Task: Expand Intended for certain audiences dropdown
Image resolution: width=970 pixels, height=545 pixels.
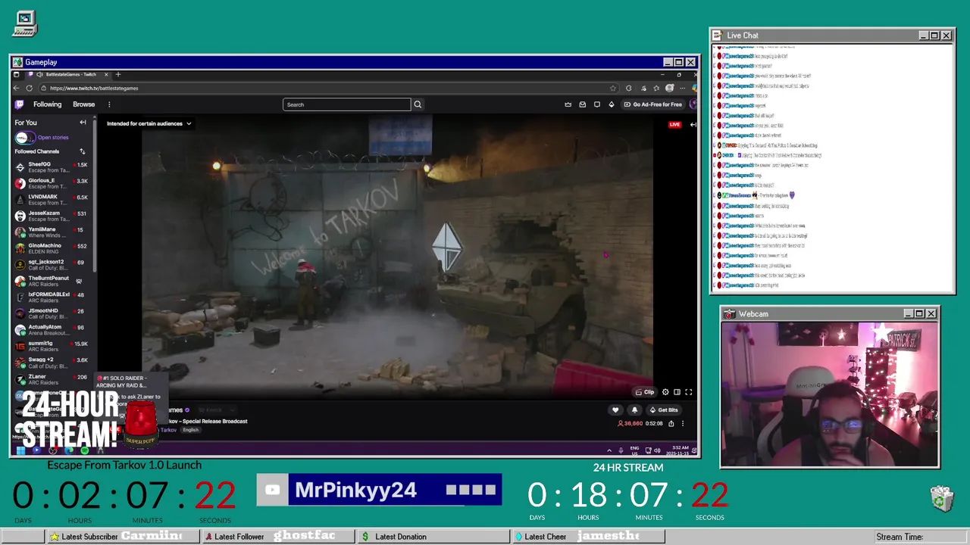Action: pos(149,123)
